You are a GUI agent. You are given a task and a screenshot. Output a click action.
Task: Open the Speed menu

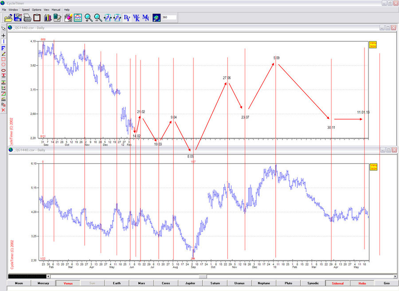[x=26, y=9]
